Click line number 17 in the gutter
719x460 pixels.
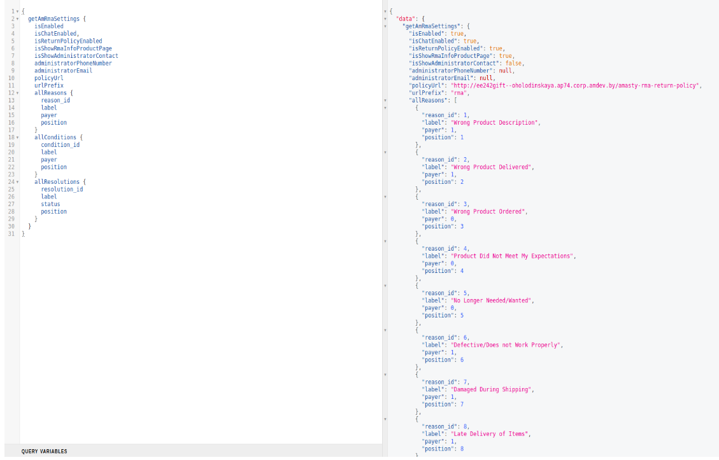(x=11, y=130)
